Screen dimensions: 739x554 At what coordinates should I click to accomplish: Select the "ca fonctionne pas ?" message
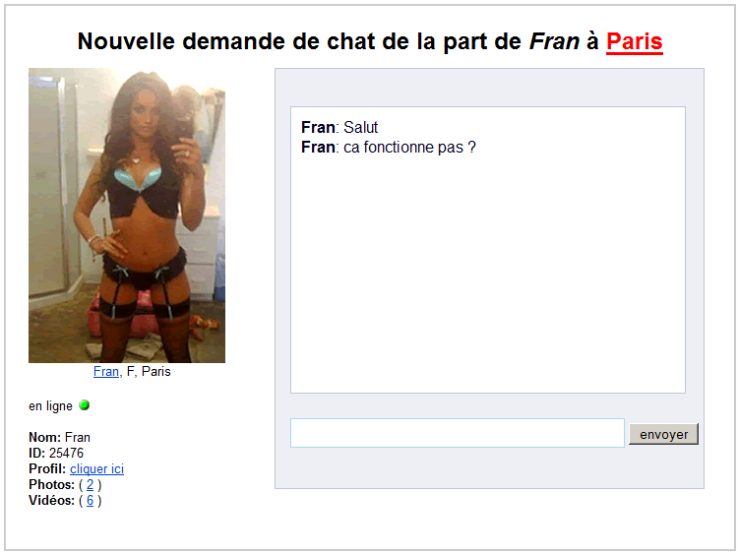click(409, 148)
